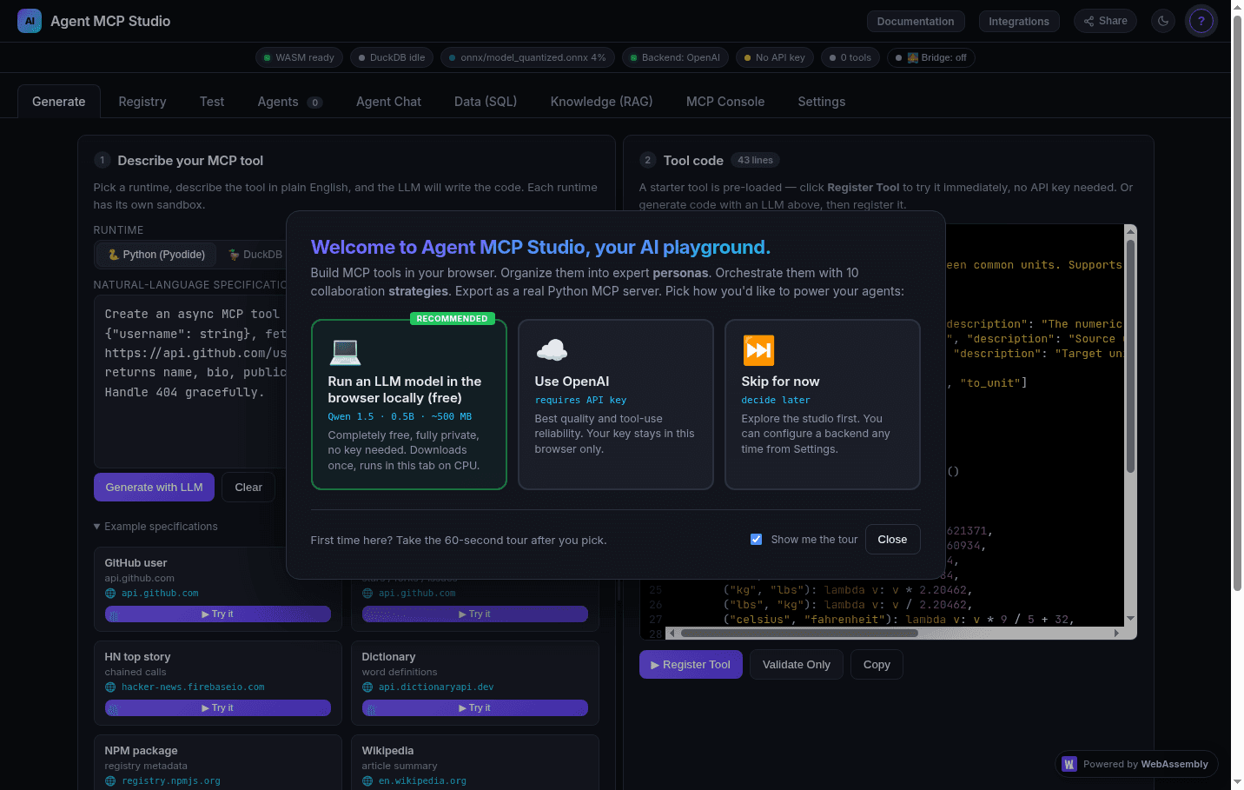The width and height of the screenshot is (1244, 790).
Task: Click the cloud icon in OpenAI card
Action: point(552,350)
